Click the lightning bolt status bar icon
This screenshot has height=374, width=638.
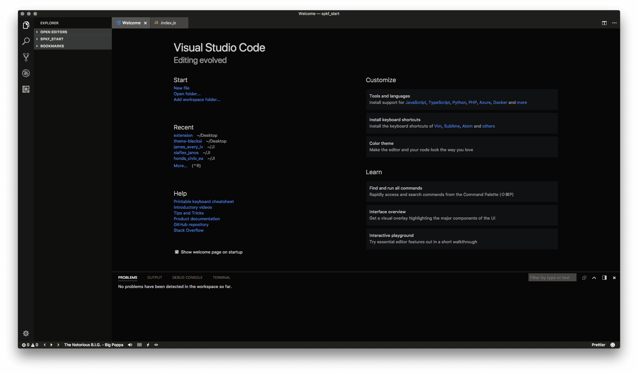click(x=148, y=345)
